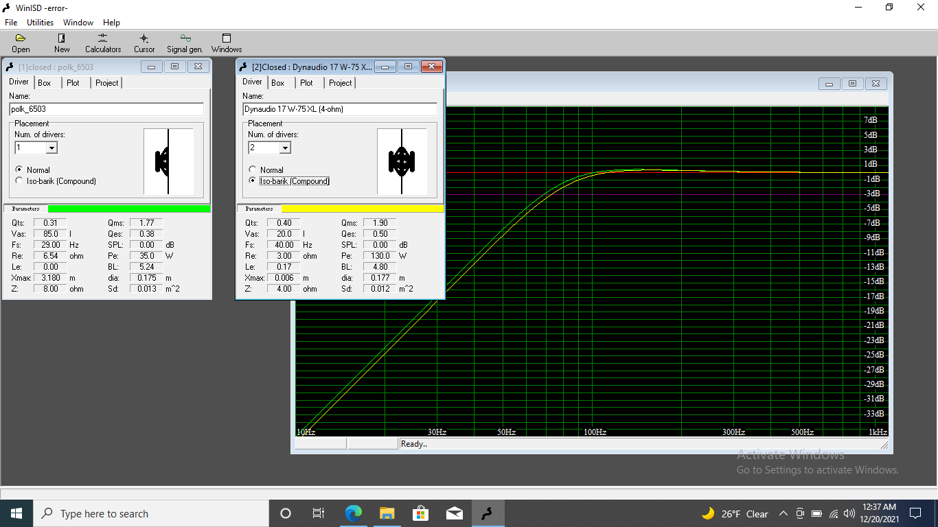Click Qts value 0.31 in polk_6503
The image size is (938, 527).
click(x=50, y=223)
